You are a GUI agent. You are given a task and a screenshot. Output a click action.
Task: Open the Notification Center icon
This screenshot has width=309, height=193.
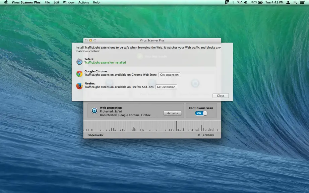[302, 2]
